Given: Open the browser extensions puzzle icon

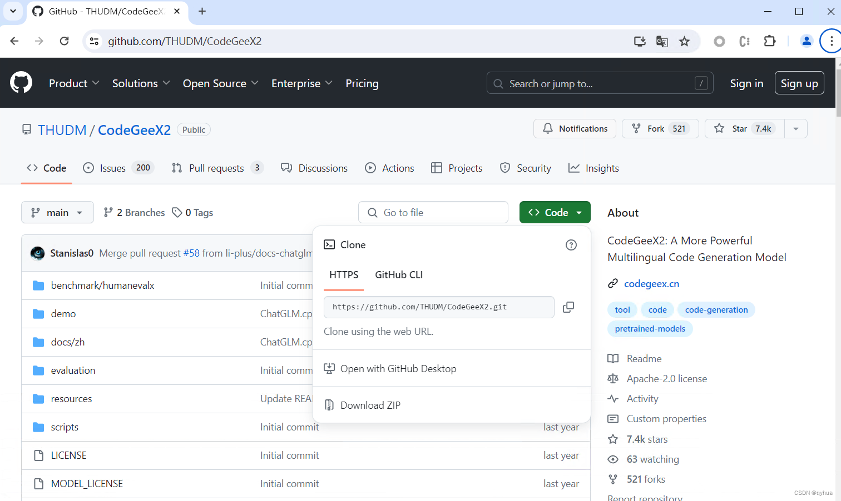Looking at the screenshot, I should coord(770,41).
